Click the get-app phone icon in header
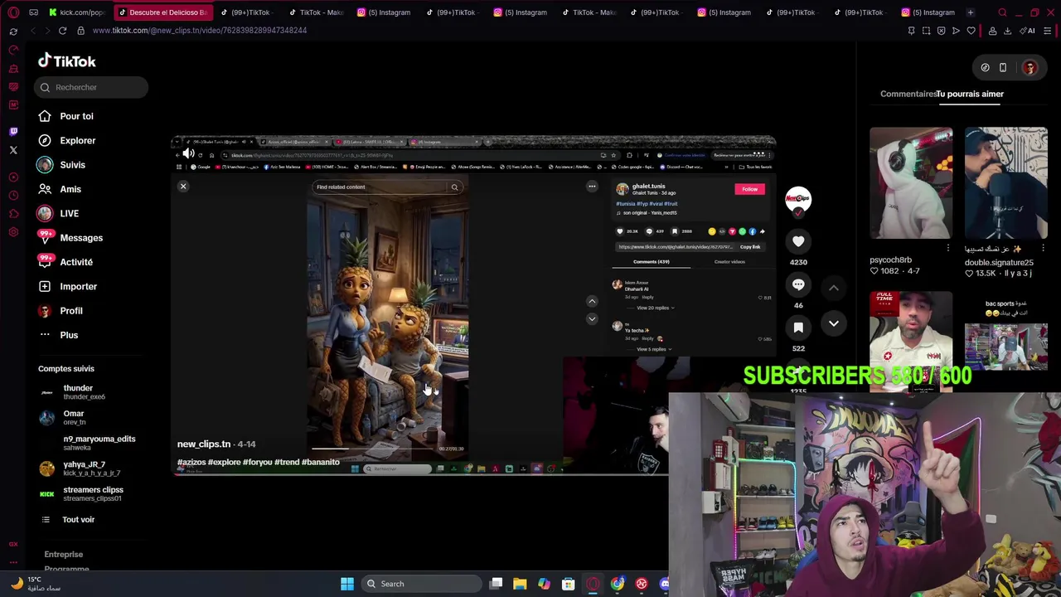 click(1003, 68)
